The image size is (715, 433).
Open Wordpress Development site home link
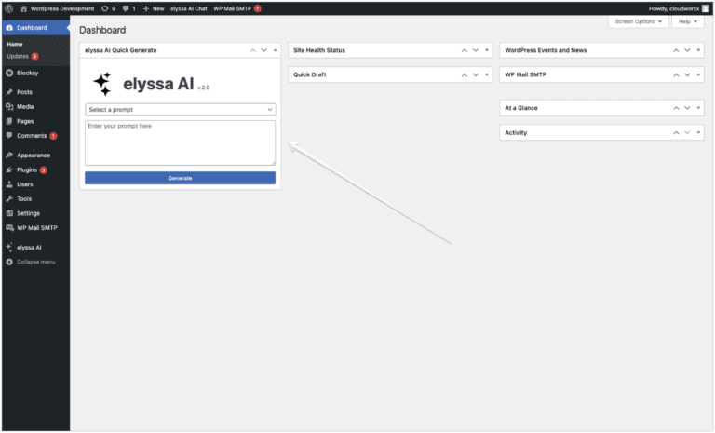click(58, 8)
